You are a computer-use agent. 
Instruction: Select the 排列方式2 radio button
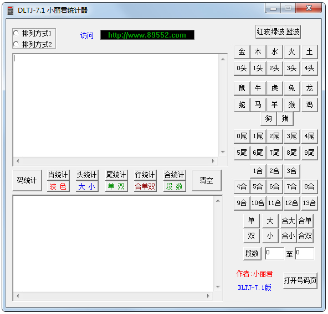(x=33, y=44)
